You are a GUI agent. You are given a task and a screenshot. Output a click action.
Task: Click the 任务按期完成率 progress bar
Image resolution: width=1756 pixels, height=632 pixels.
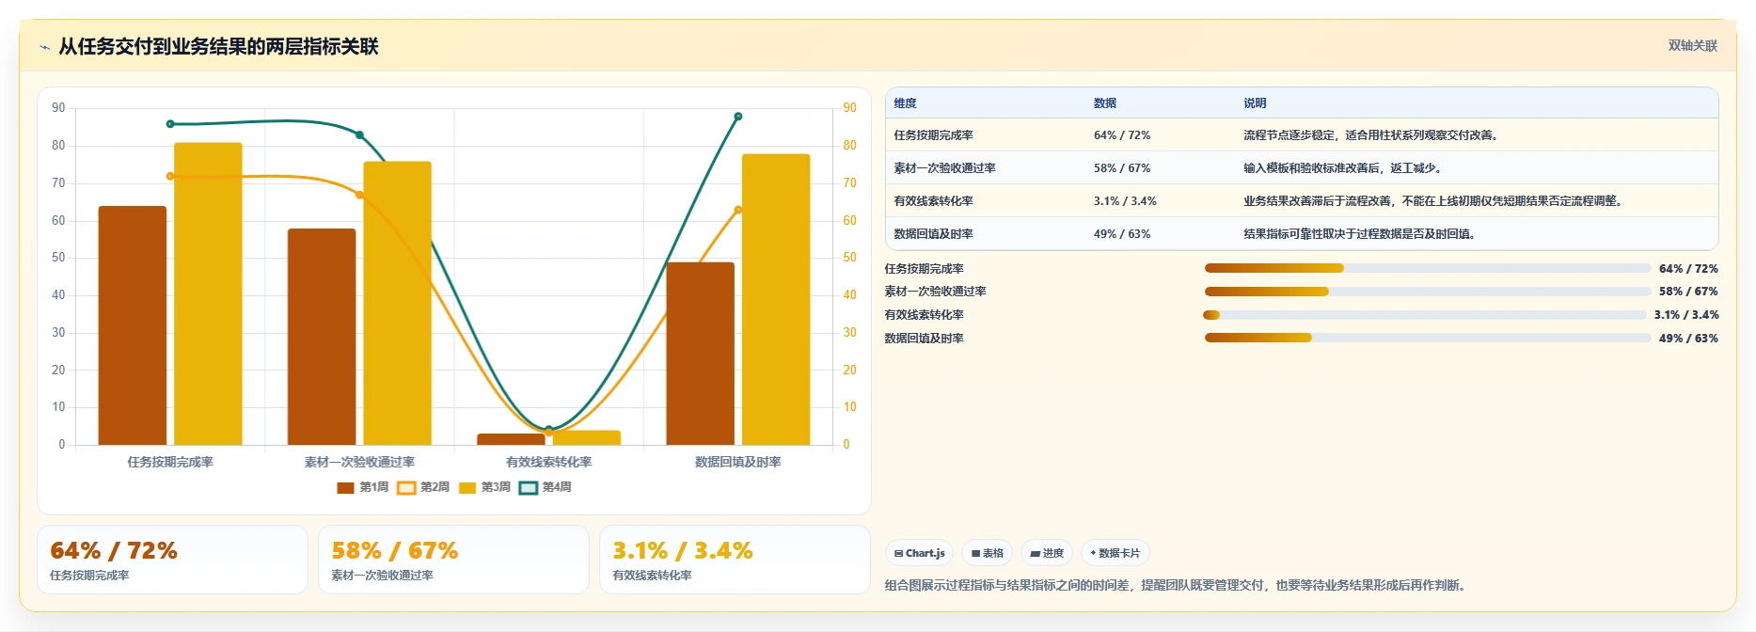click(x=1428, y=268)
